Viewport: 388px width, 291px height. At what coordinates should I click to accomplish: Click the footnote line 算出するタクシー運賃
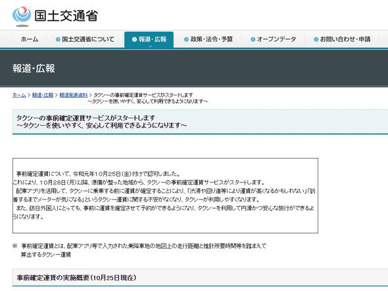point(46,255)
